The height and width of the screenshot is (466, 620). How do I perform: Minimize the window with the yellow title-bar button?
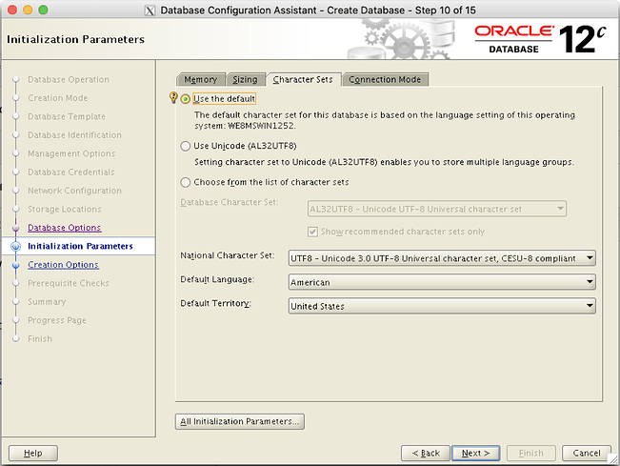pos(28,10)
